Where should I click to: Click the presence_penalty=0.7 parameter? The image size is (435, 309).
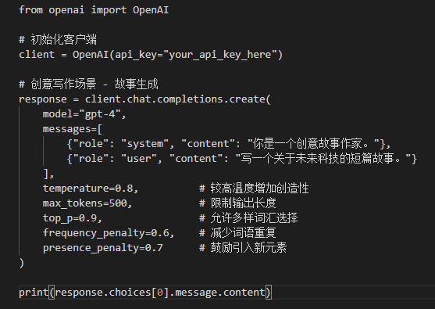(102, 248)
